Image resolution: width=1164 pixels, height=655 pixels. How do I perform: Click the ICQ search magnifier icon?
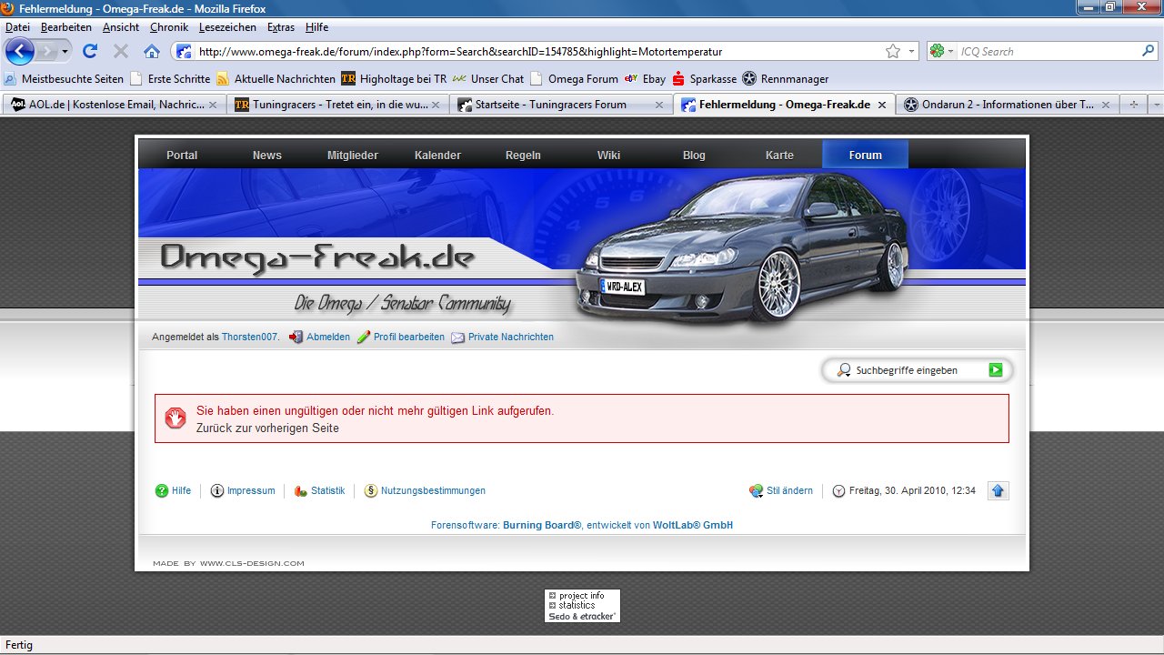tap(1148, 51)
